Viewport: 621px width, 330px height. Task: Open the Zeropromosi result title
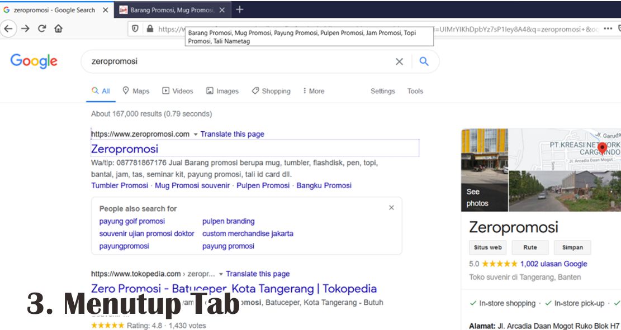[x=125, y=149]
